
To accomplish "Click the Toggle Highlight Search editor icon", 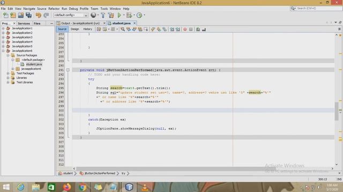I will (140, 29).
